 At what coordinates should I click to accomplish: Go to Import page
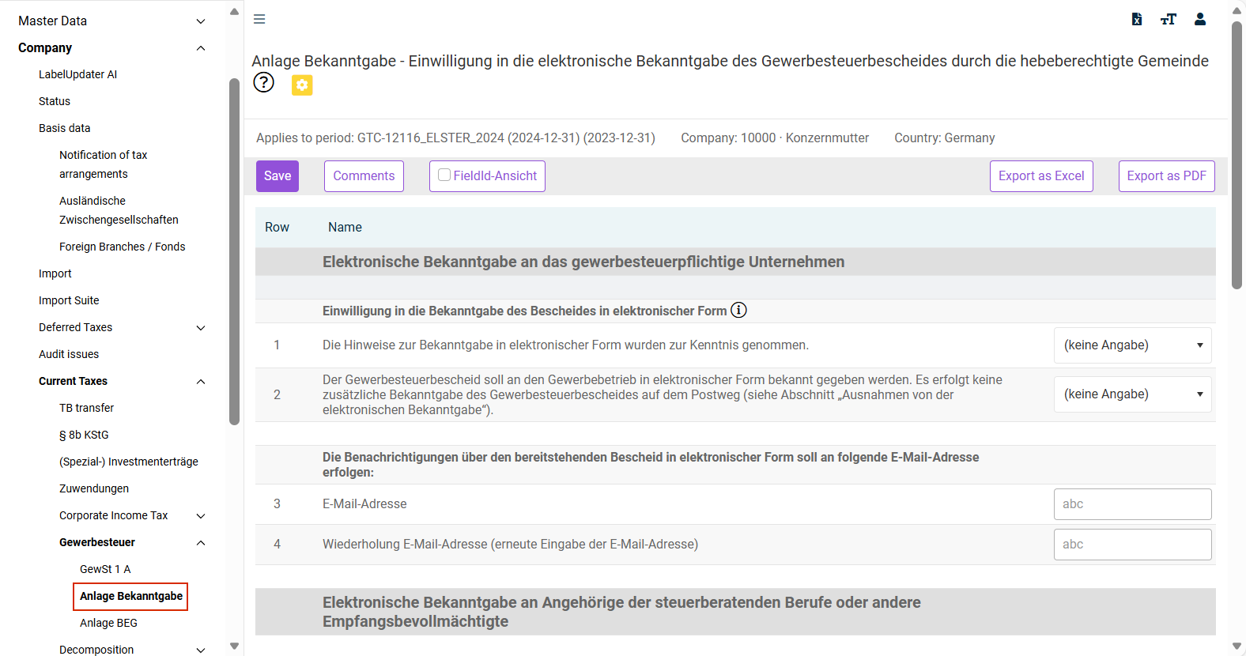pos(55,273)
